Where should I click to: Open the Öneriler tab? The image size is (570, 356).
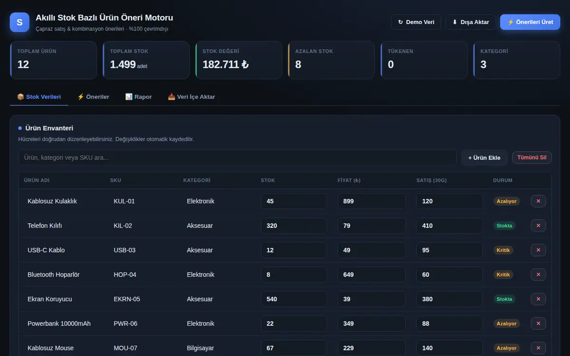click(93, 97)
